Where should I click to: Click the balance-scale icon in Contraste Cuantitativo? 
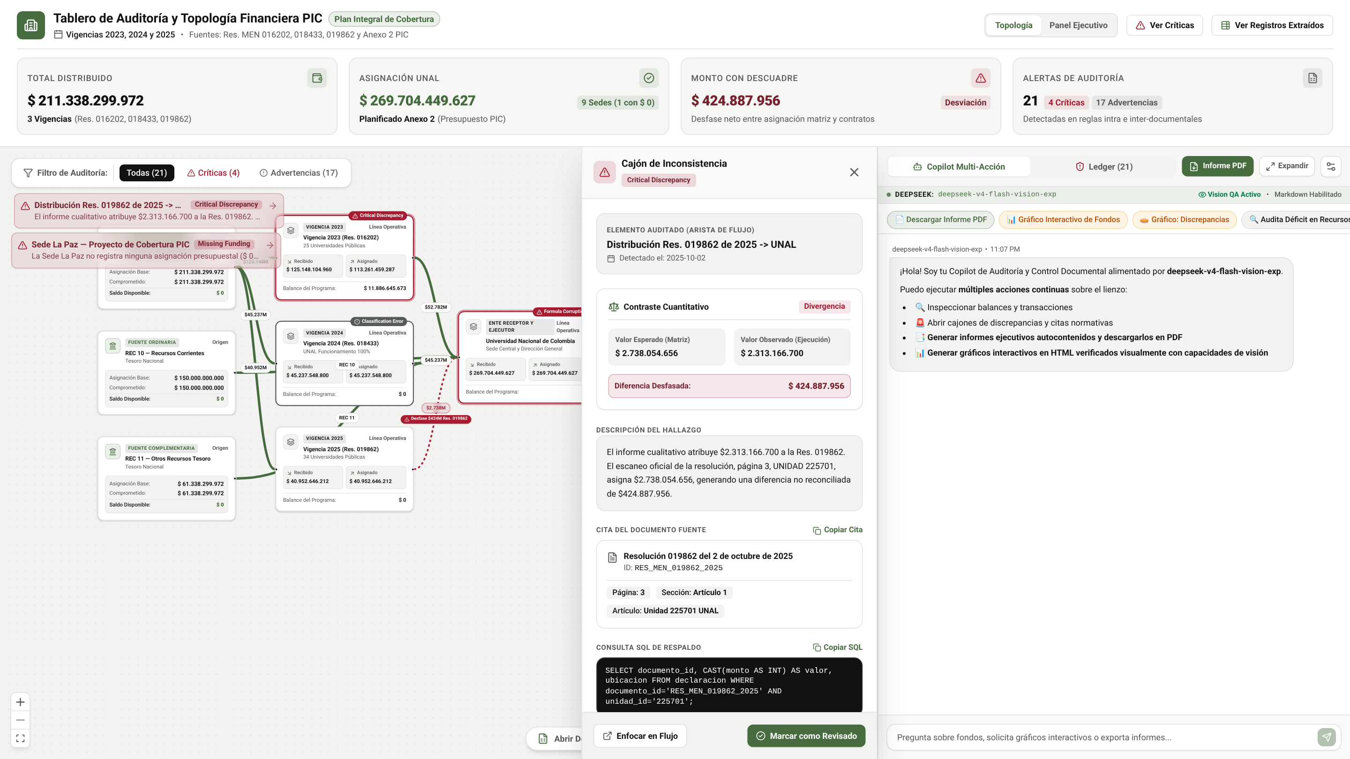click(614, 307)
